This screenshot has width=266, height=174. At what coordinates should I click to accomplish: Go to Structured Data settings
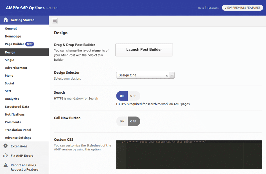point(24,107)
